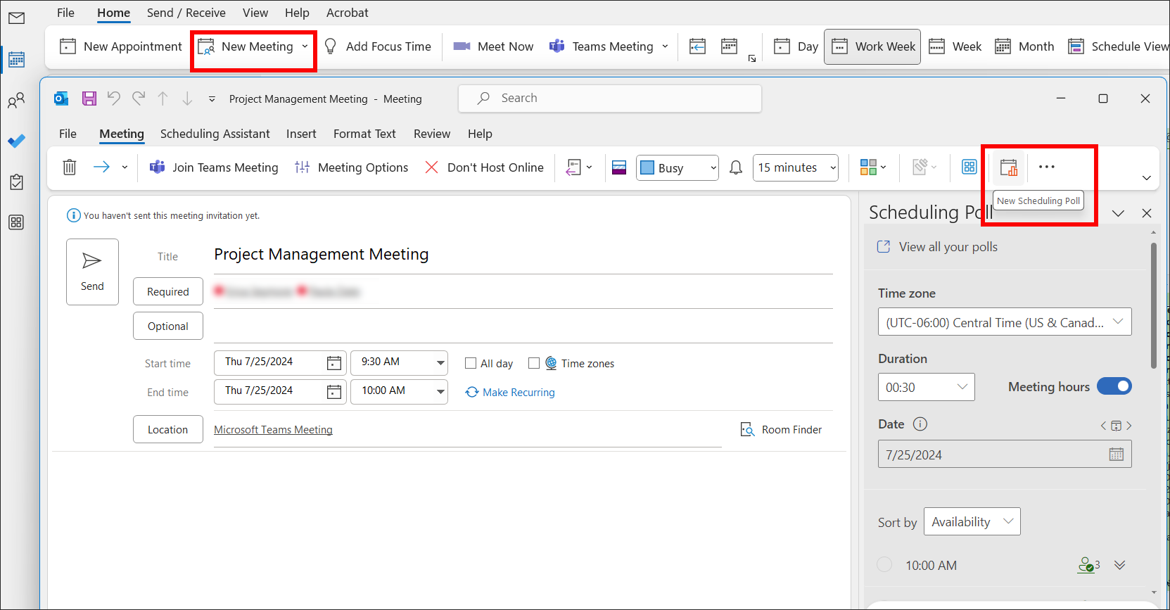Open Show As Busy dropdown
Image resolution: width=1170 pixels, height=610 pixels.
click(x=678, y=167)
